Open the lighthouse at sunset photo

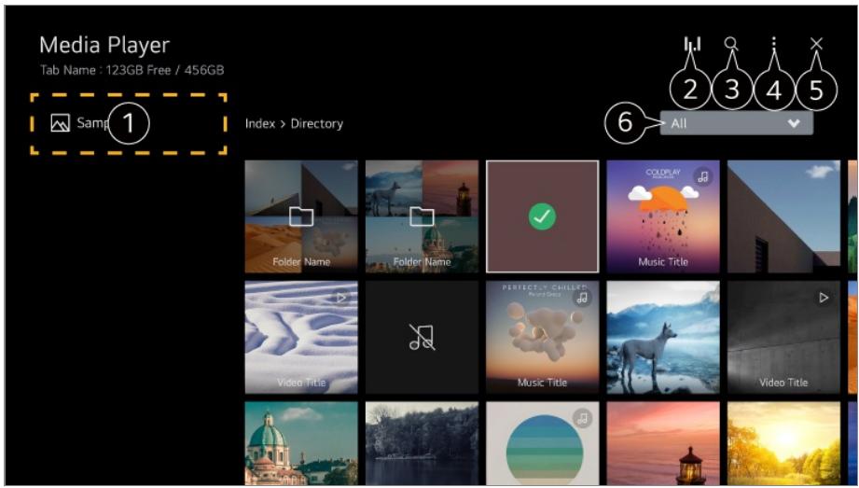(x=663, y=443)
